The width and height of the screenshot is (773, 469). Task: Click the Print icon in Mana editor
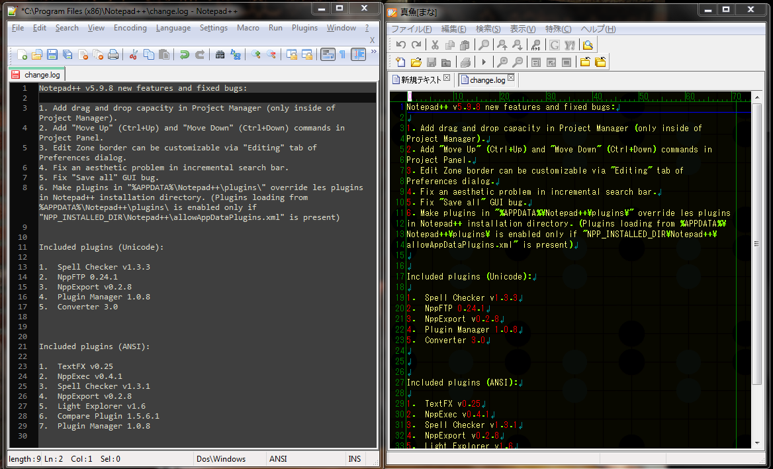click(x=465, y=62)
